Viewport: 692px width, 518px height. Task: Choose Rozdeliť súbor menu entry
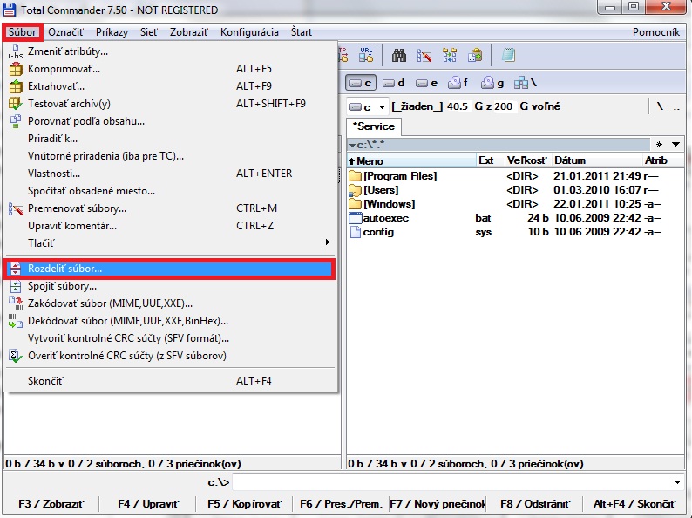[169, 269]
